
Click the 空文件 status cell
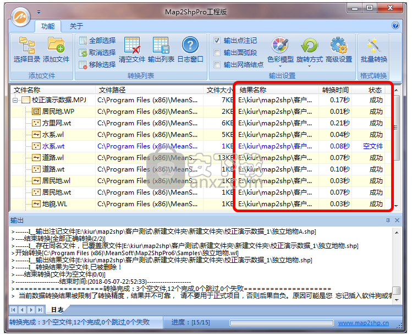point(373,146)
